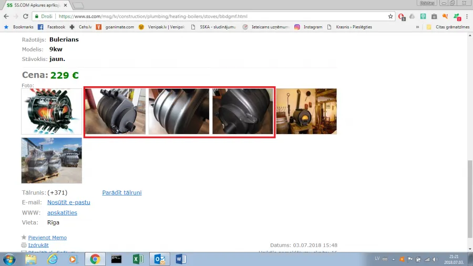
Task: Click the Bulerians manufacturer text
Action: tap(64, 39)
